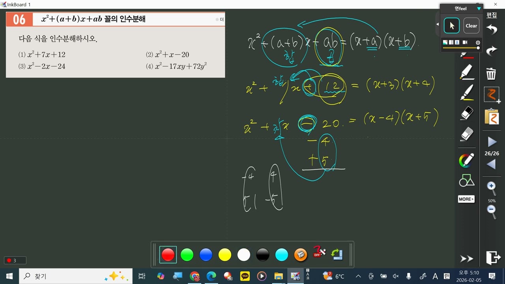Choose the green color swatch
This screenshot has width=505, height=284.
187,255
